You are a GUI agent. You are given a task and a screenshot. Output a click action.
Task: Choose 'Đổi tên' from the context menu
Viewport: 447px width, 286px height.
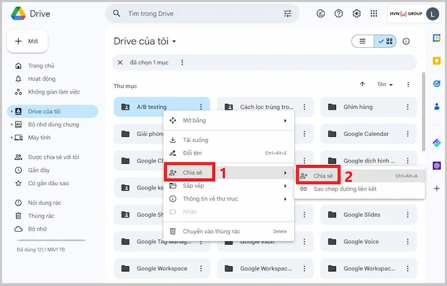[x=229, y=153]
